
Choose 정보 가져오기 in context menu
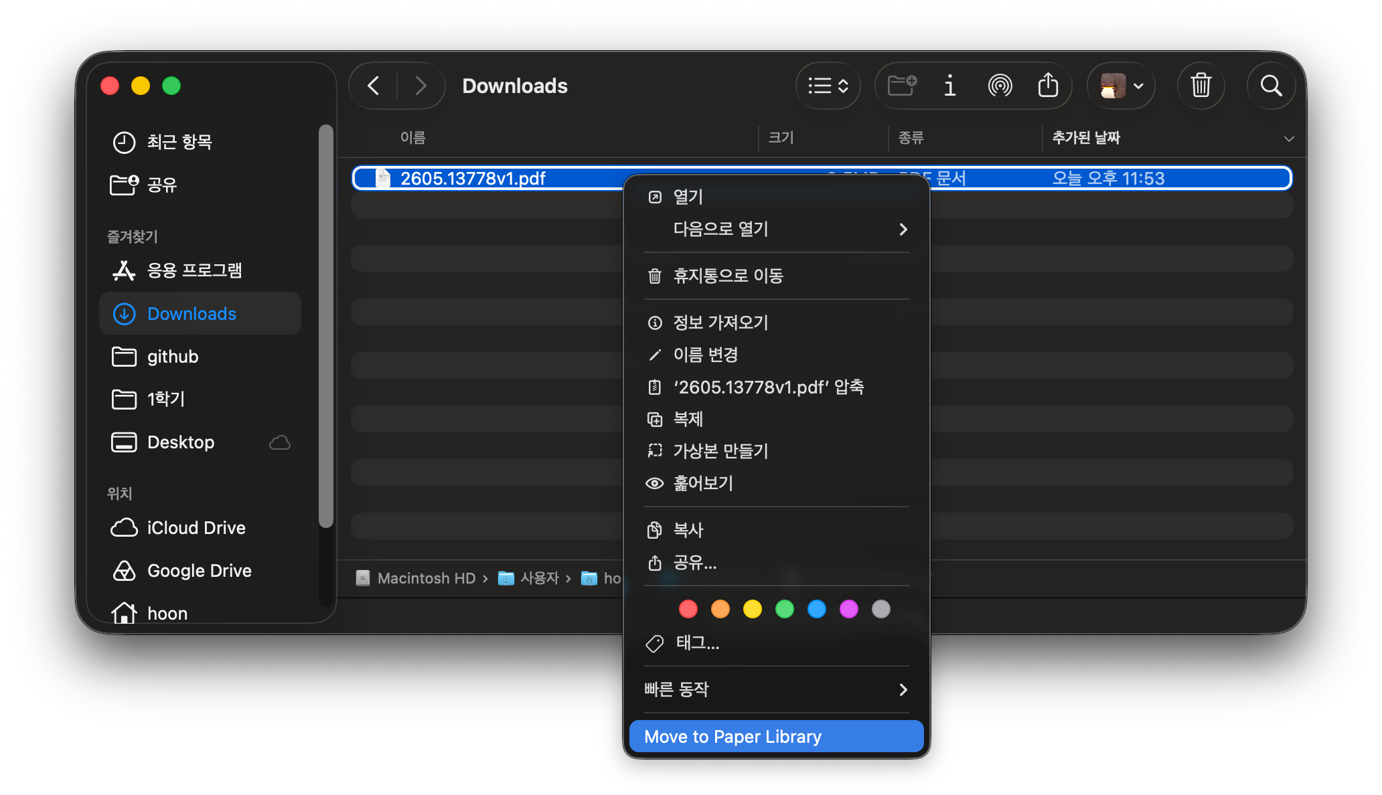[777, 323]
